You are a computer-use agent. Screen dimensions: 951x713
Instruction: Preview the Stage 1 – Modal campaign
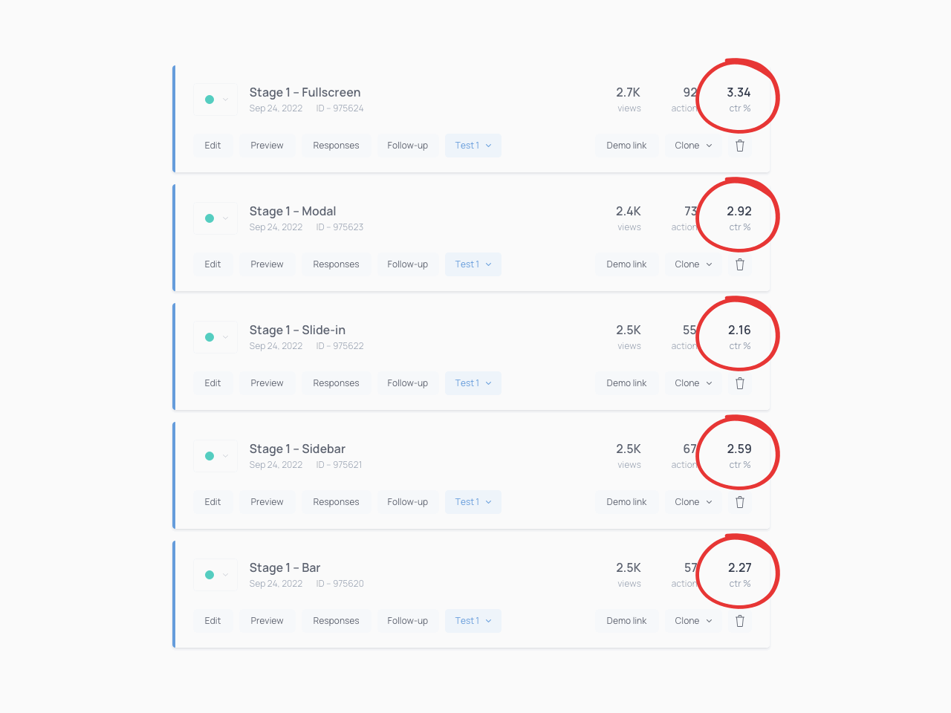[267, 264]
